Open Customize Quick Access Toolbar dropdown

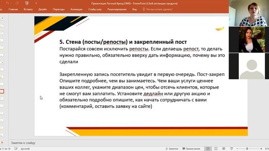pos(36,3)
